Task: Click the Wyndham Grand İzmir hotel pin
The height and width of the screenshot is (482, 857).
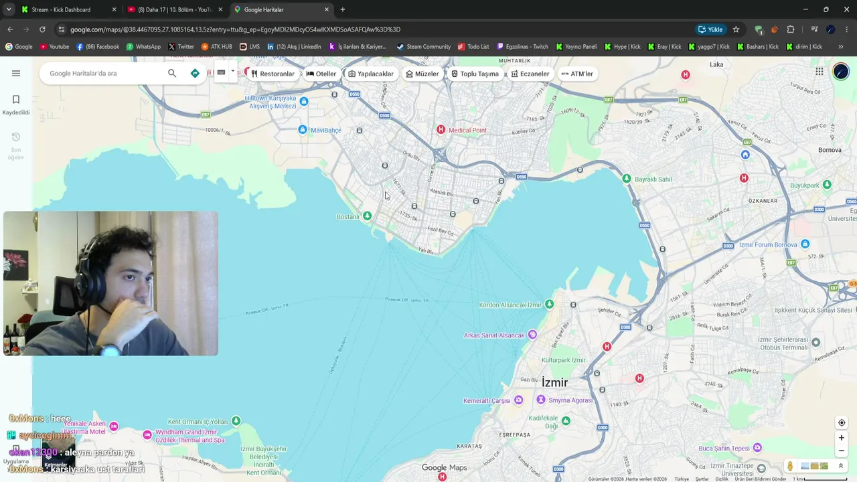Action: coord(147,435)
